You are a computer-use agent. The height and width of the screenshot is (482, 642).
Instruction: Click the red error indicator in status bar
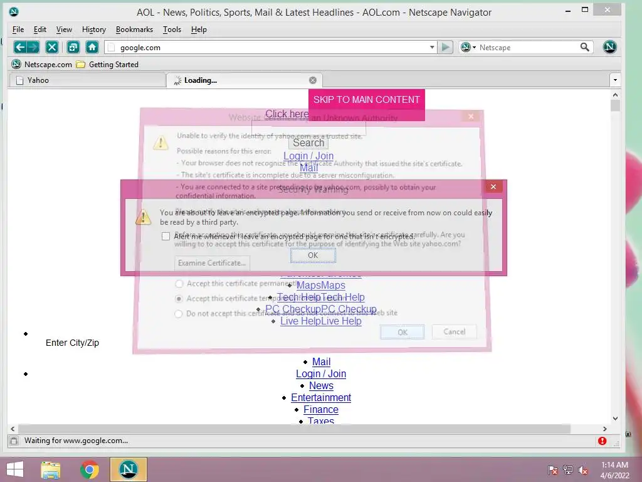602,441
